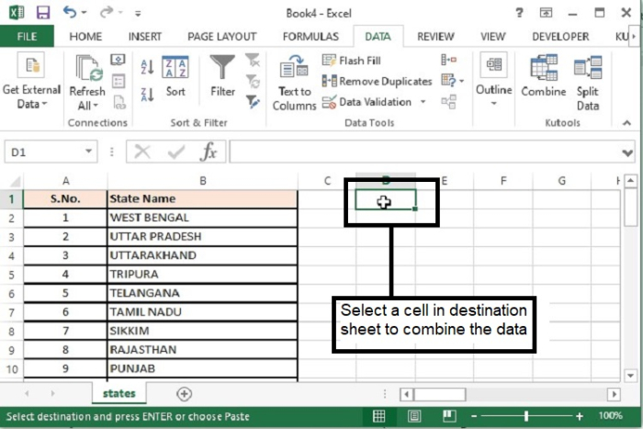Open Data Validation dropdown arrow
The height and width of the screenshot is (429, 643).
(x=423, y=102)
